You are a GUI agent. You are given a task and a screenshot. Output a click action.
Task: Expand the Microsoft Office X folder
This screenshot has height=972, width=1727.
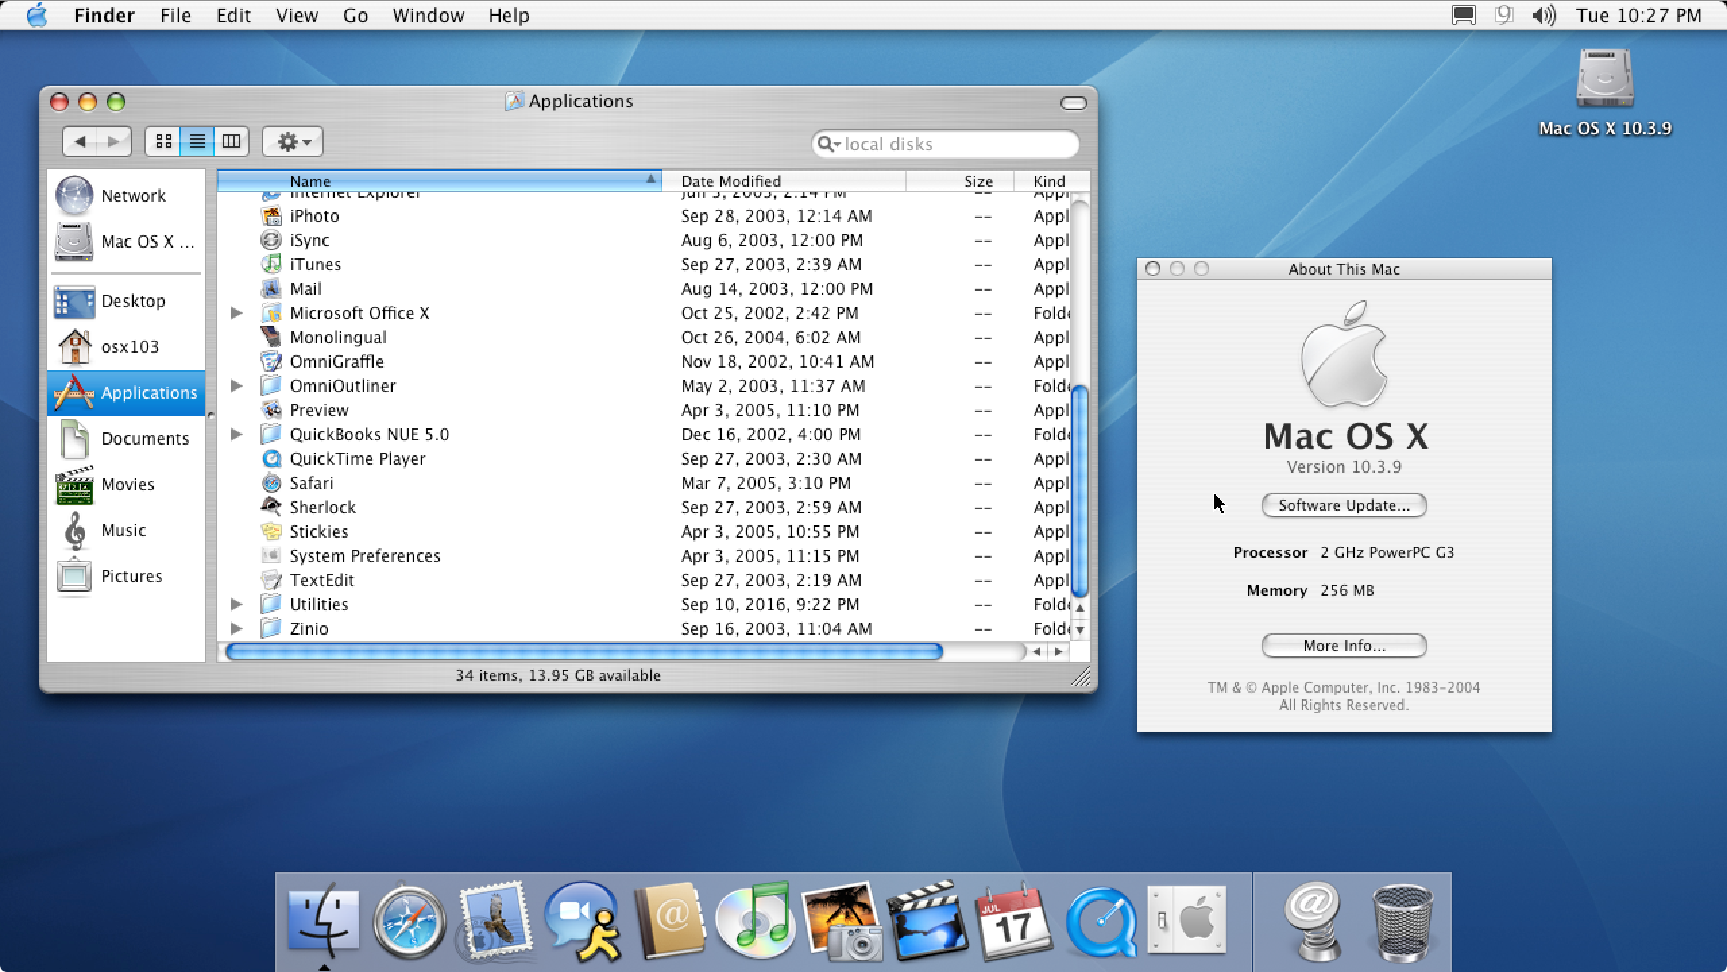click(x=233, y=313)
